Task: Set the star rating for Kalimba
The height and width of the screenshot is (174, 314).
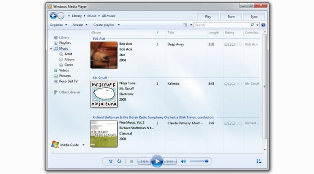Action: (x=233, y=84)
